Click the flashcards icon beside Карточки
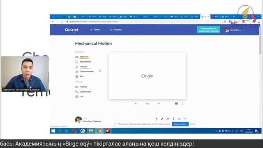The width and height of the screenshot is (263, 148). 77,57
